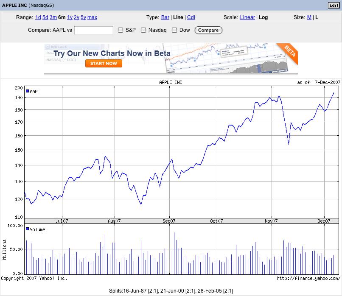Click the 100.00 volume axis value

point(15,226)
